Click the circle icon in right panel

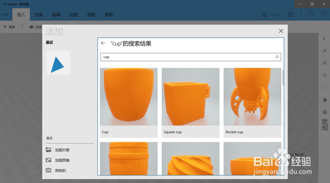pyautogui.click(x=325, y=88)
